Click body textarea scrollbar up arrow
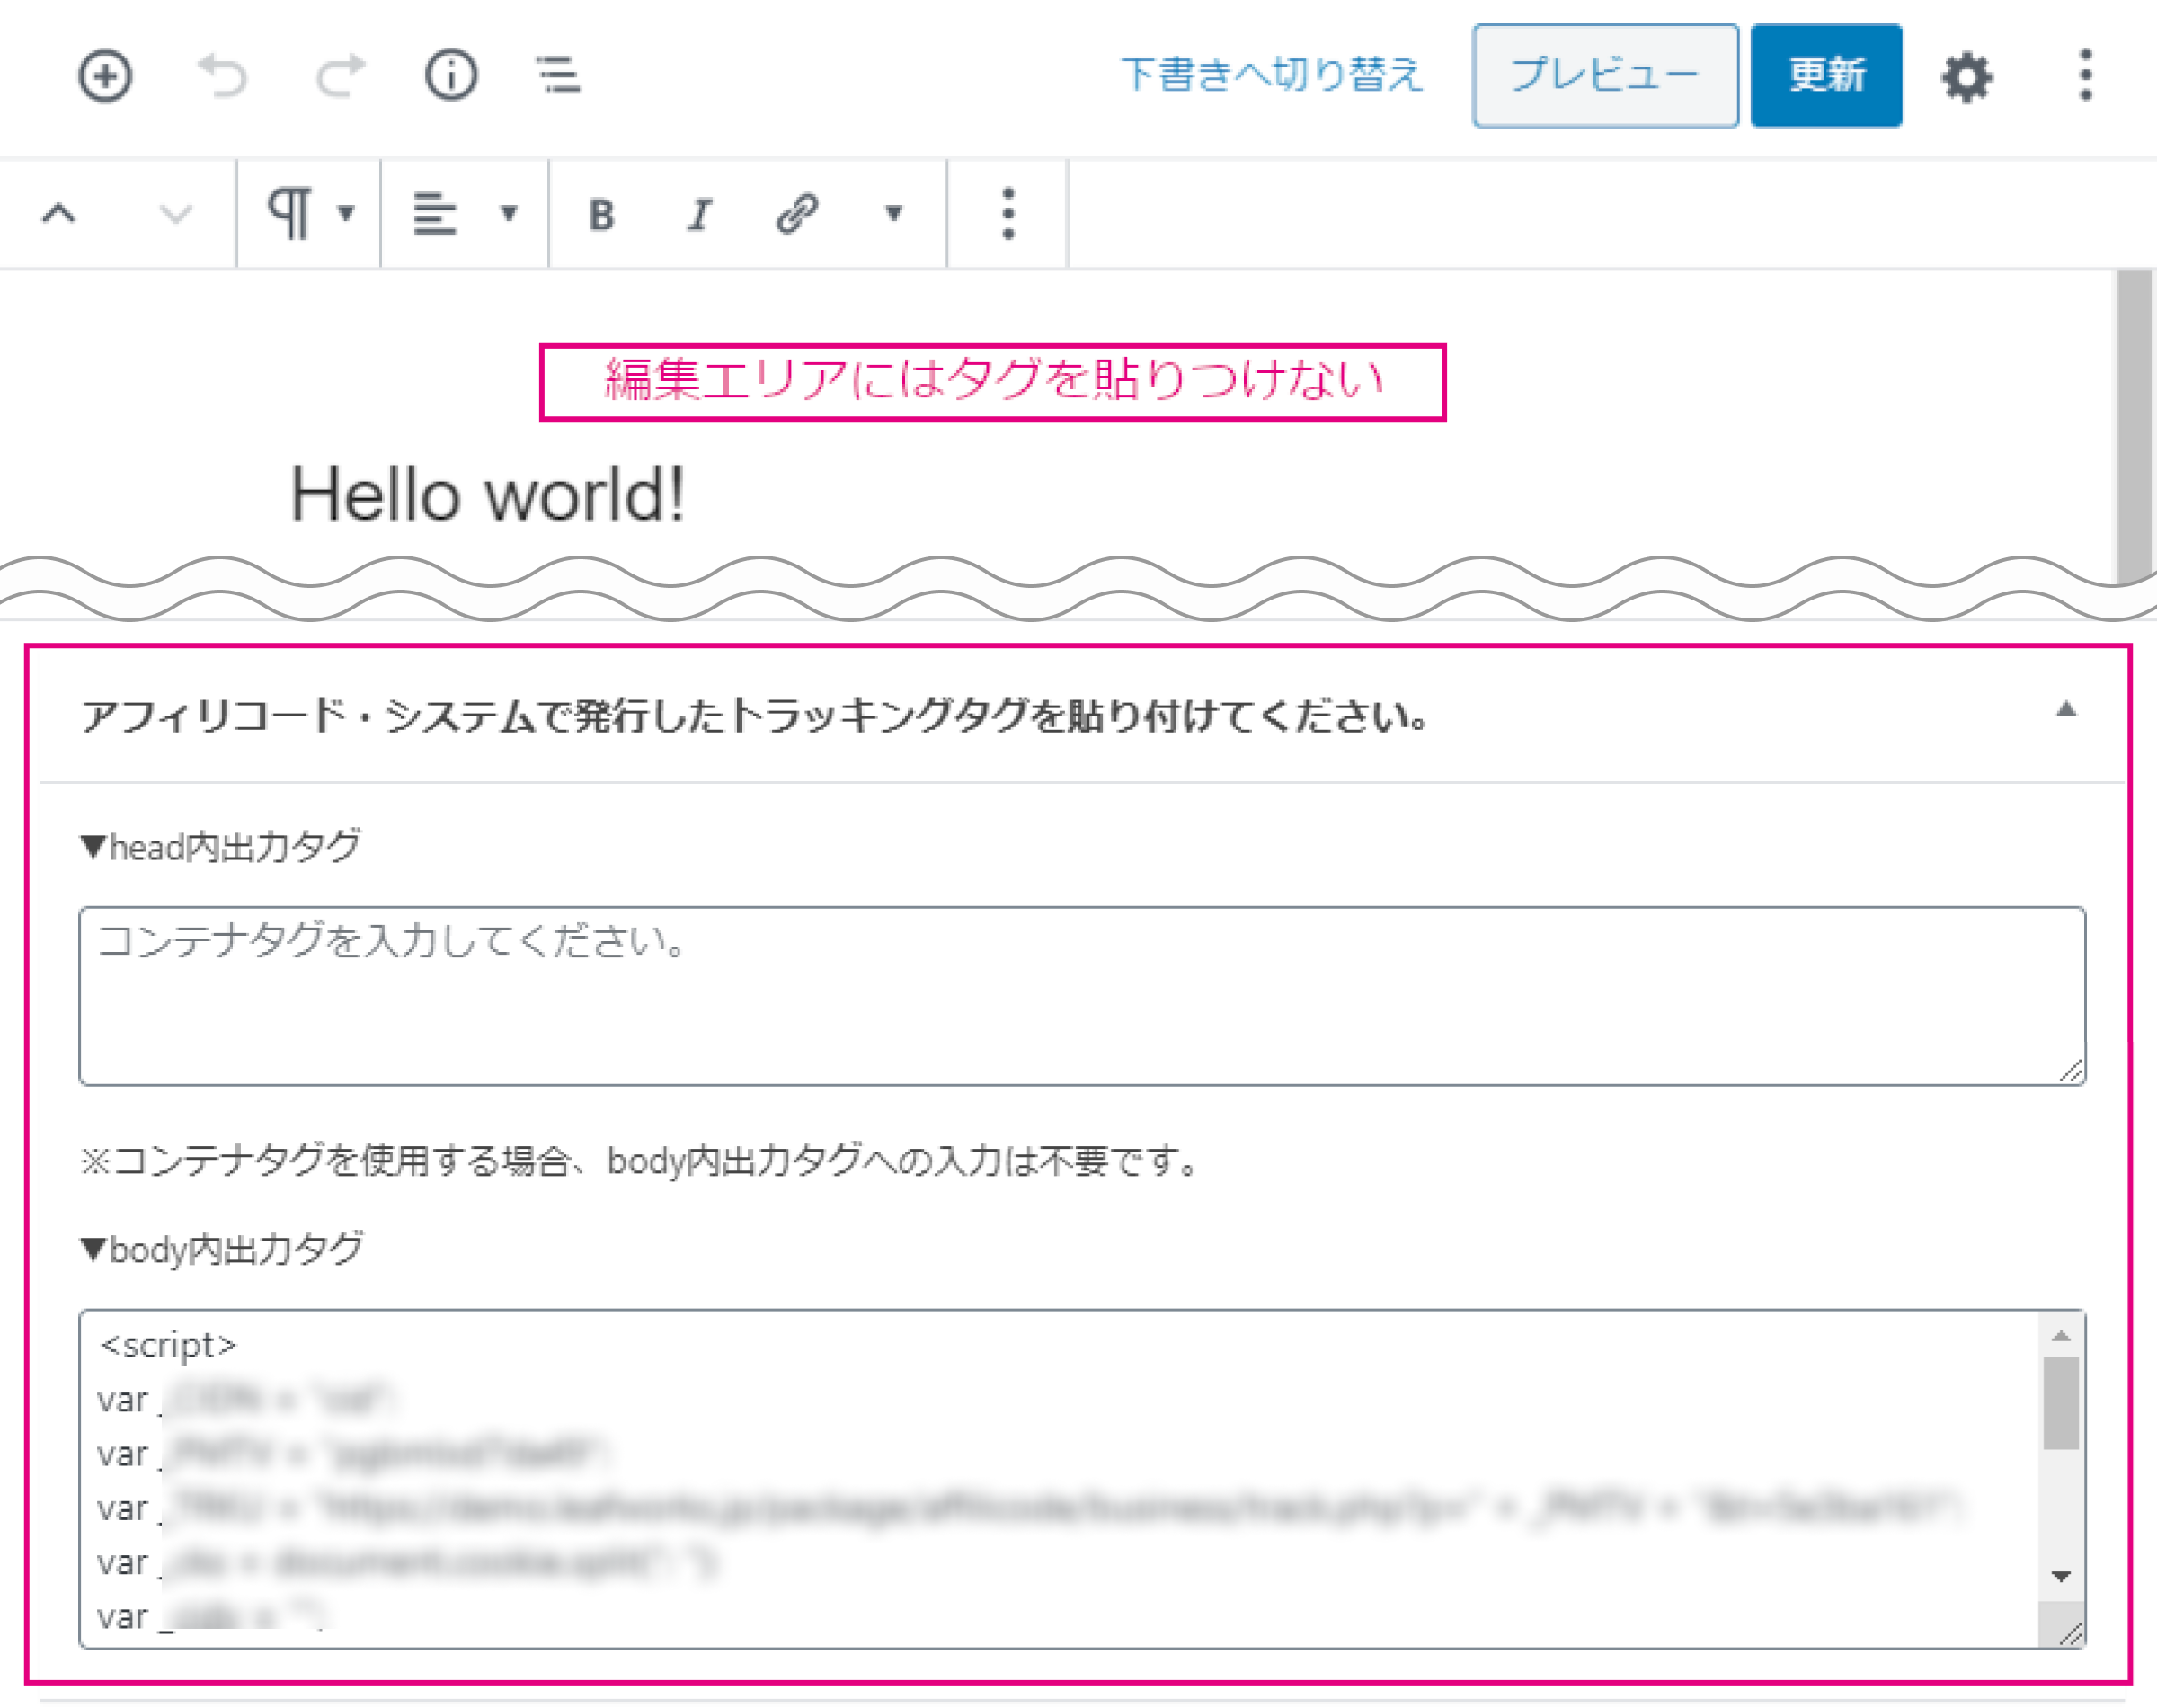2157x1708 pixels. point(2061,1336)
